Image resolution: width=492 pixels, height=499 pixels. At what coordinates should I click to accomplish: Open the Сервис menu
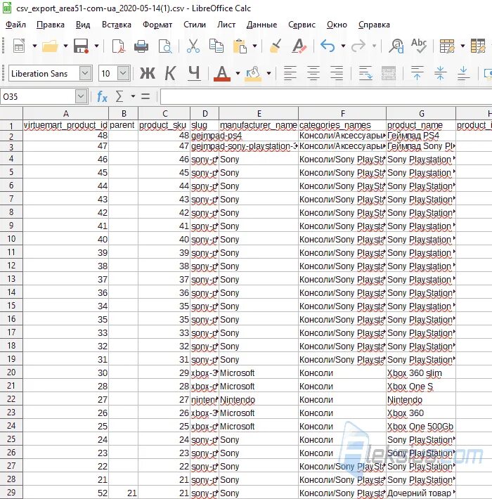(x=302, y=25)
